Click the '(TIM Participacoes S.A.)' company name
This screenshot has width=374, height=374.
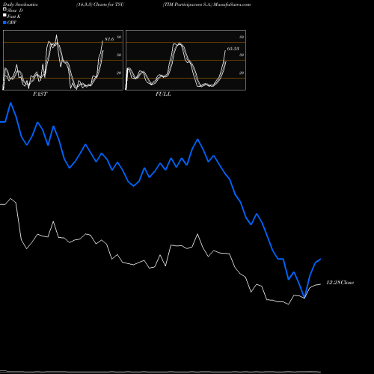(188, 4)
